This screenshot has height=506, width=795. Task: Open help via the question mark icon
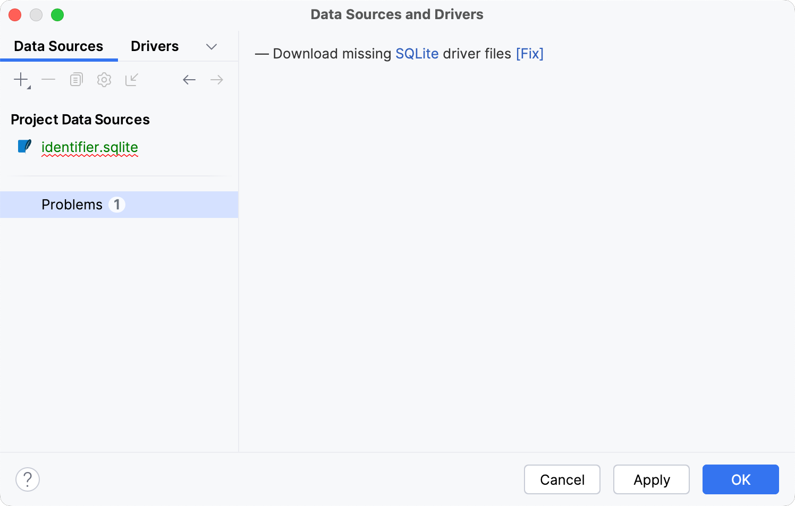(x=28, y=479)
